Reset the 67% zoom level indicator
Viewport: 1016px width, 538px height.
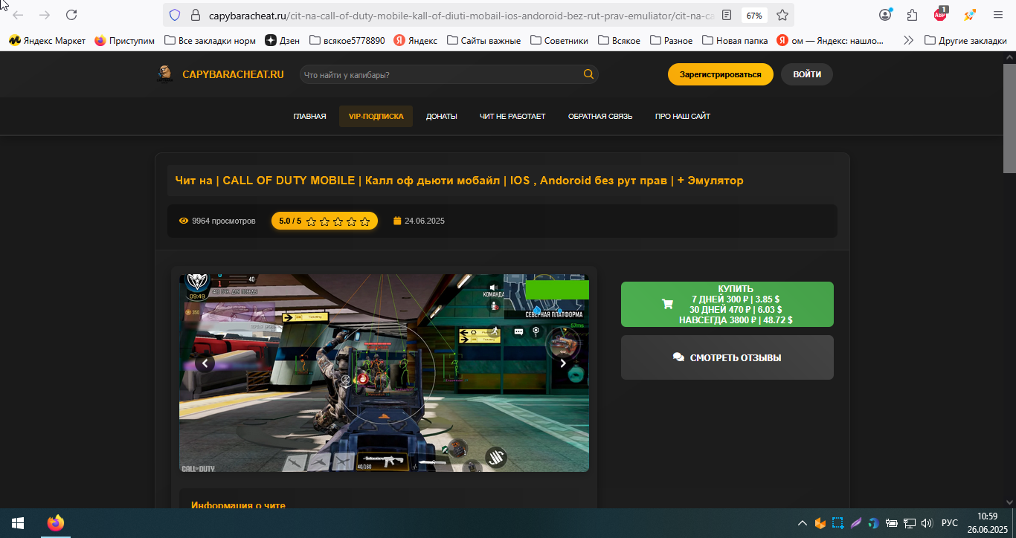tap(754, 15)
